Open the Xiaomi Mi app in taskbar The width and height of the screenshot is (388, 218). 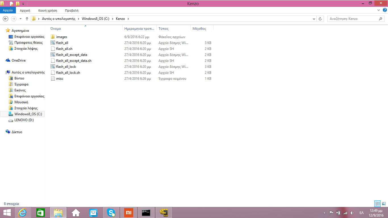[129, 212]
